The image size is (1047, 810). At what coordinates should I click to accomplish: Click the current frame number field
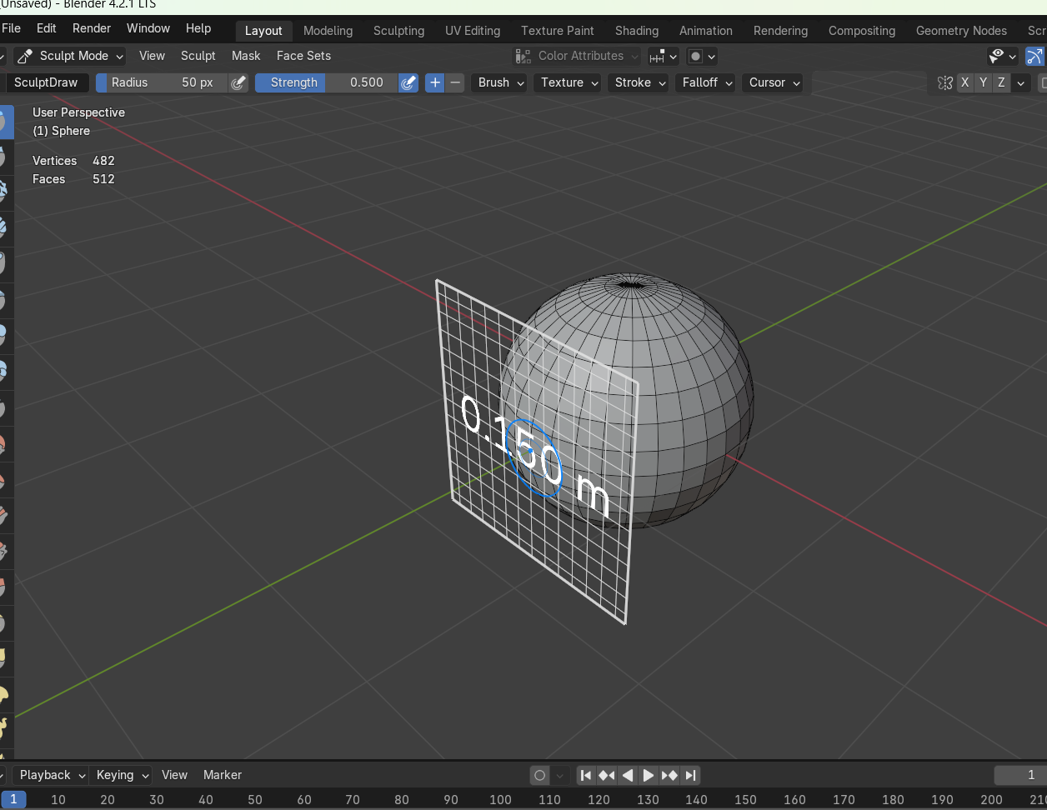point(1020,775)
